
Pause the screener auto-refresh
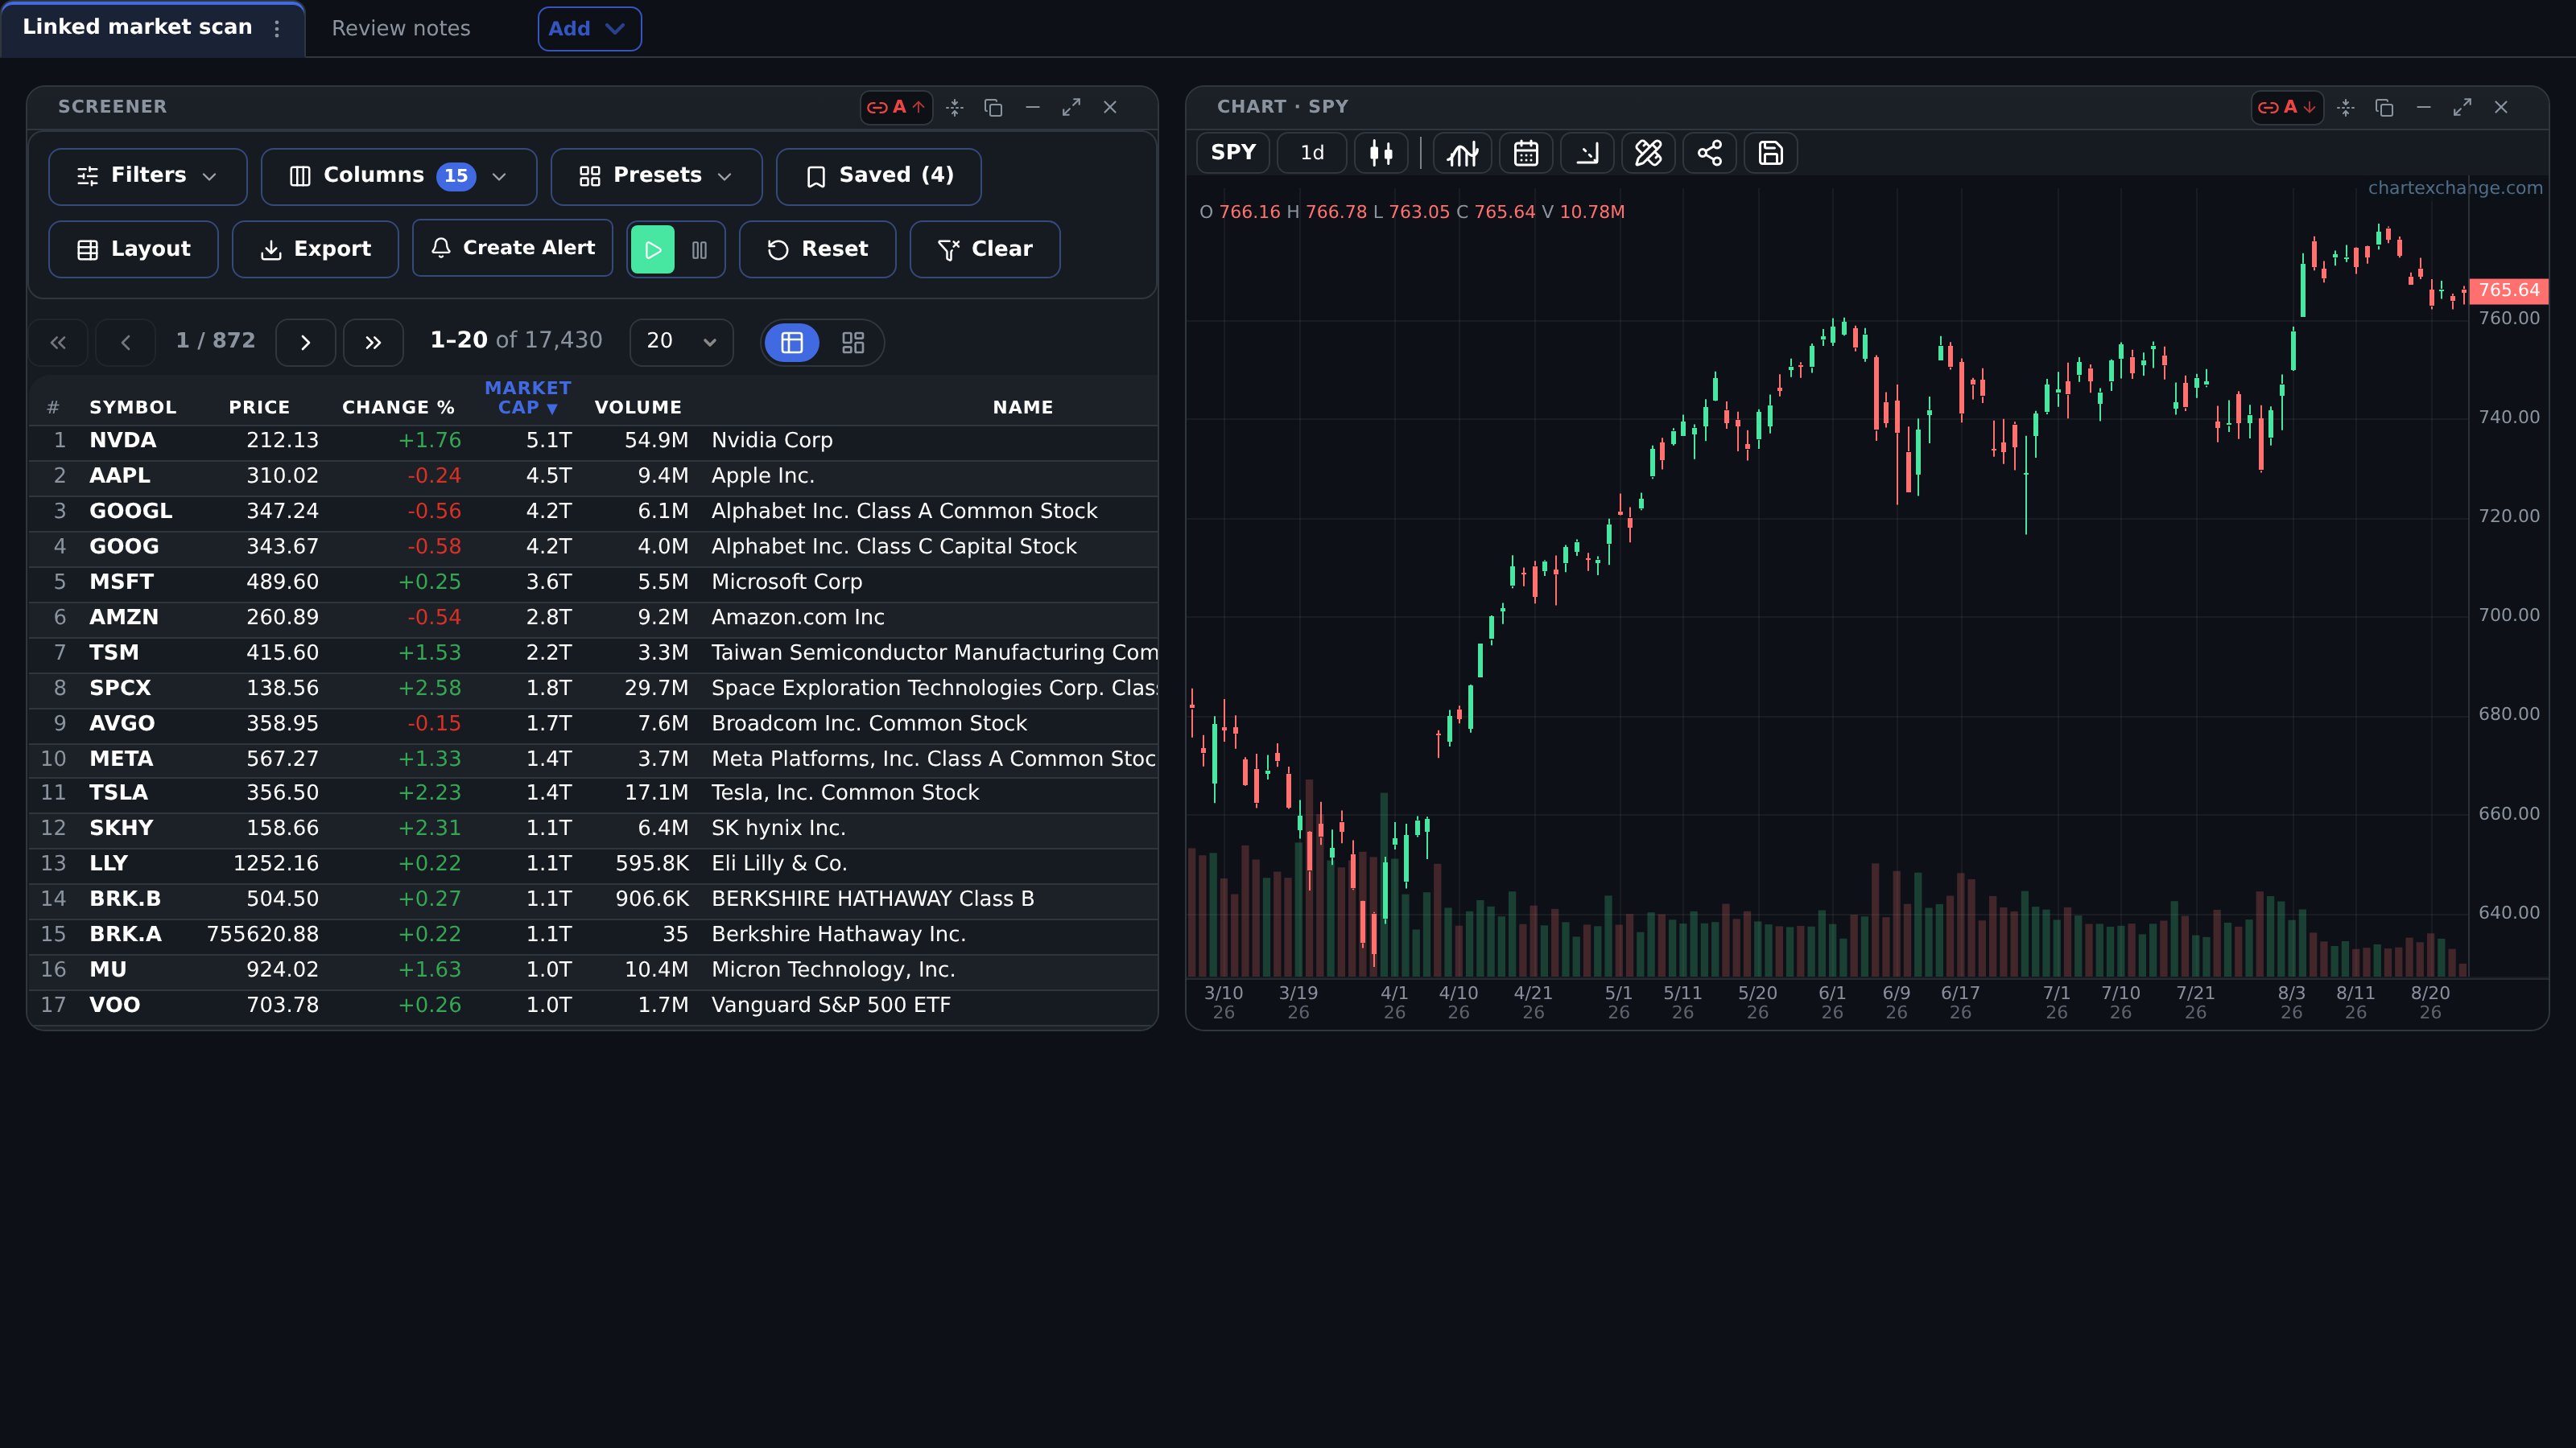700,249
